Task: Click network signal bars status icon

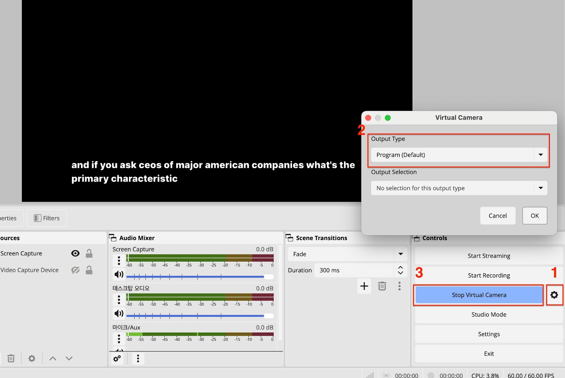Action: 370,375
